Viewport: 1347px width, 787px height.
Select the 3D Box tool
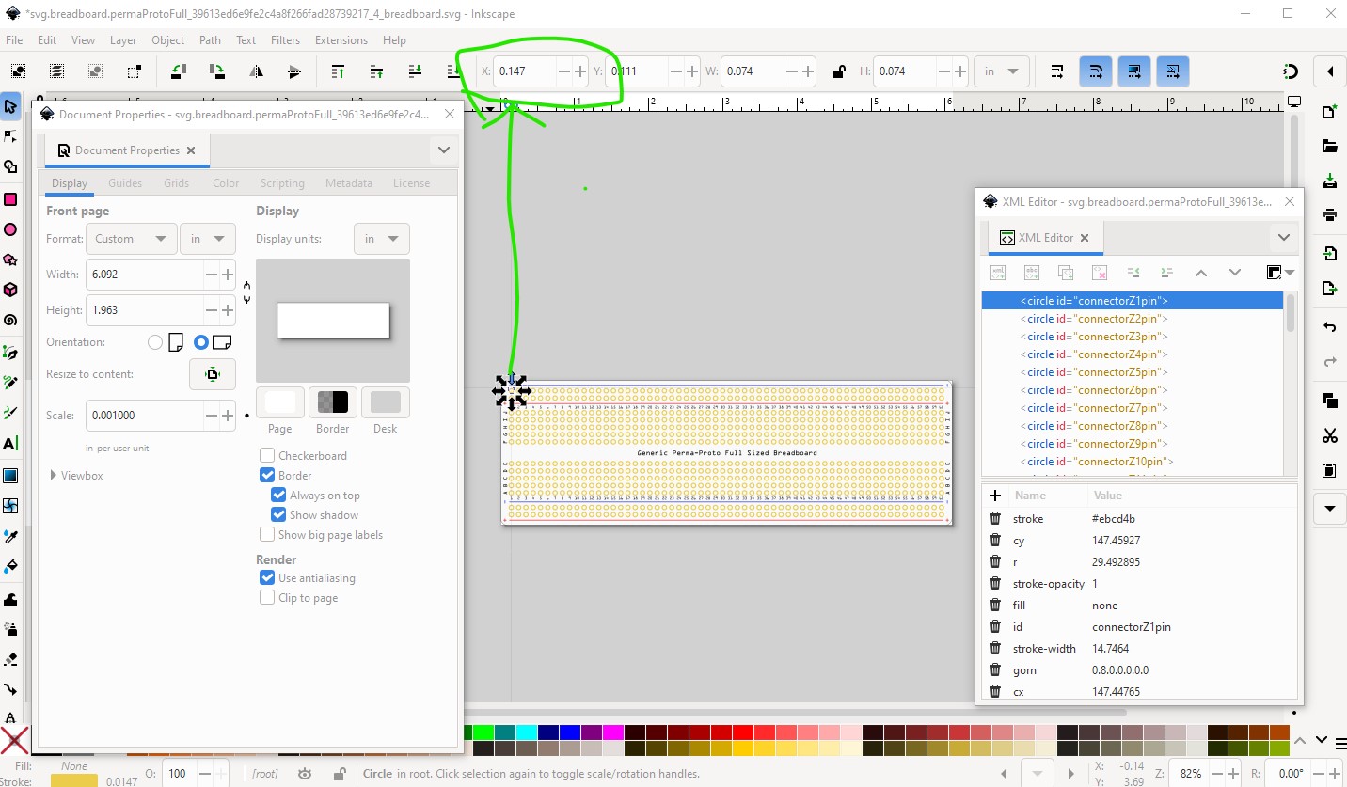click(x=10, y=290)
